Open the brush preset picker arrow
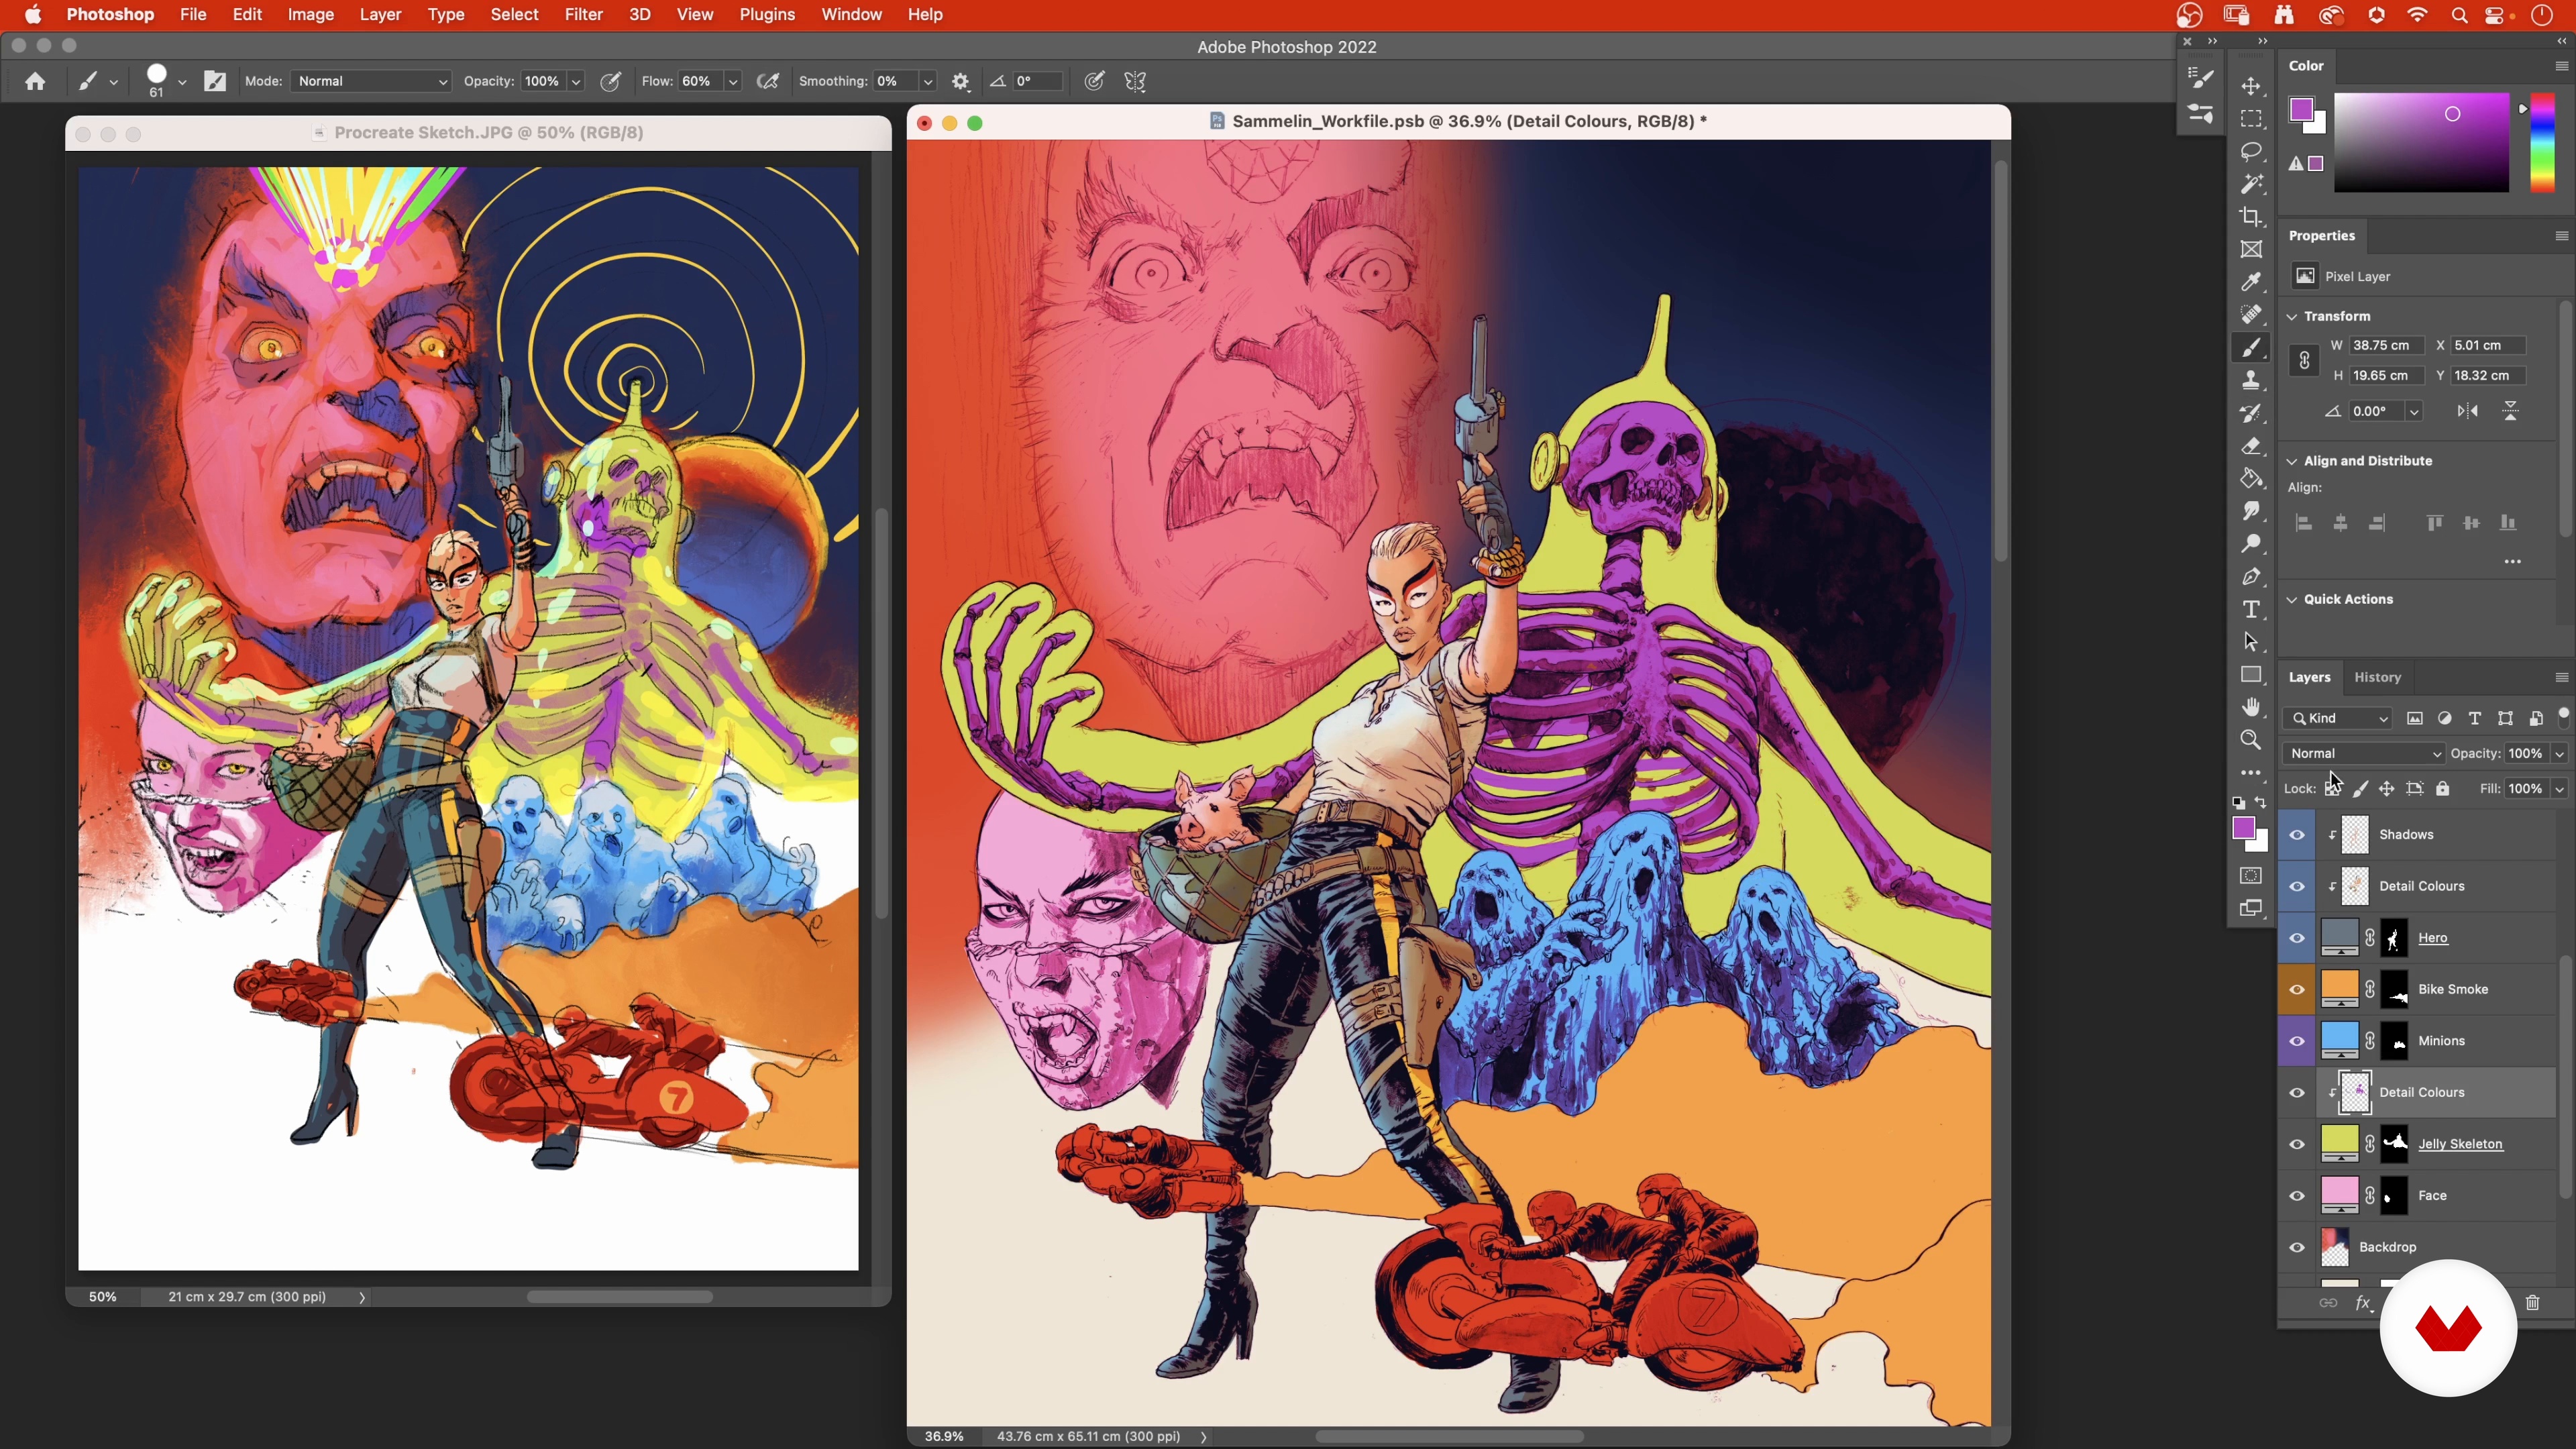Image resolution: width=2576 pixels, height=1449 pixels. click(x=182, y=82)
